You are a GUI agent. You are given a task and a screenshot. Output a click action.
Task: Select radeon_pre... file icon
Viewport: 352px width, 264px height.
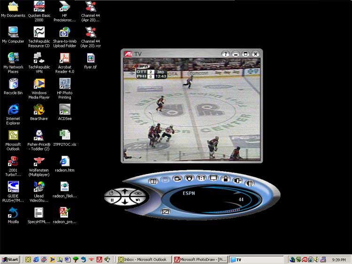65,216
